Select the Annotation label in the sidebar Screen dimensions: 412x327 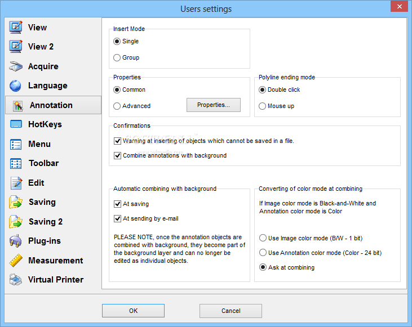[51, 105]
